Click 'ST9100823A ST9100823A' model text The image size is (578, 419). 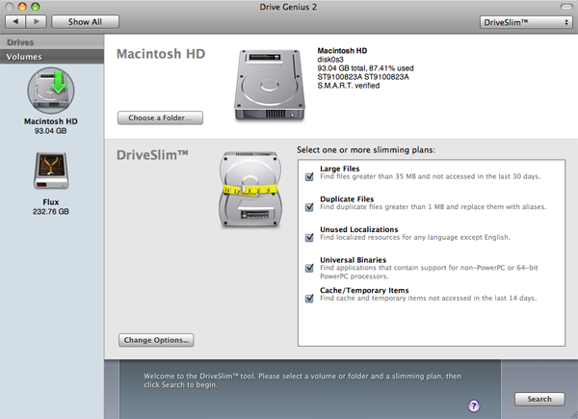coord(363,77)
